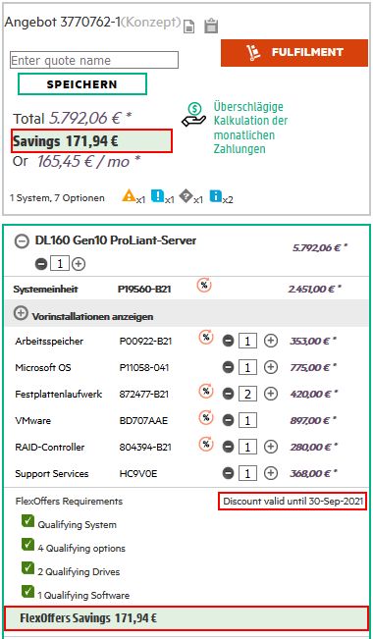The image size is (373, 639).
Task: Toggle the Qualifying System checkbox
Action: click(x=27, y=520)
